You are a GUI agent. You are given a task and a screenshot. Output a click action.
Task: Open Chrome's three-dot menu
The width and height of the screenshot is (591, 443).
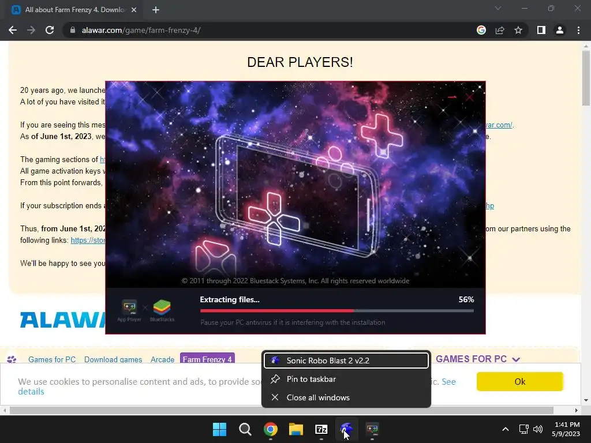pos(578,30)
